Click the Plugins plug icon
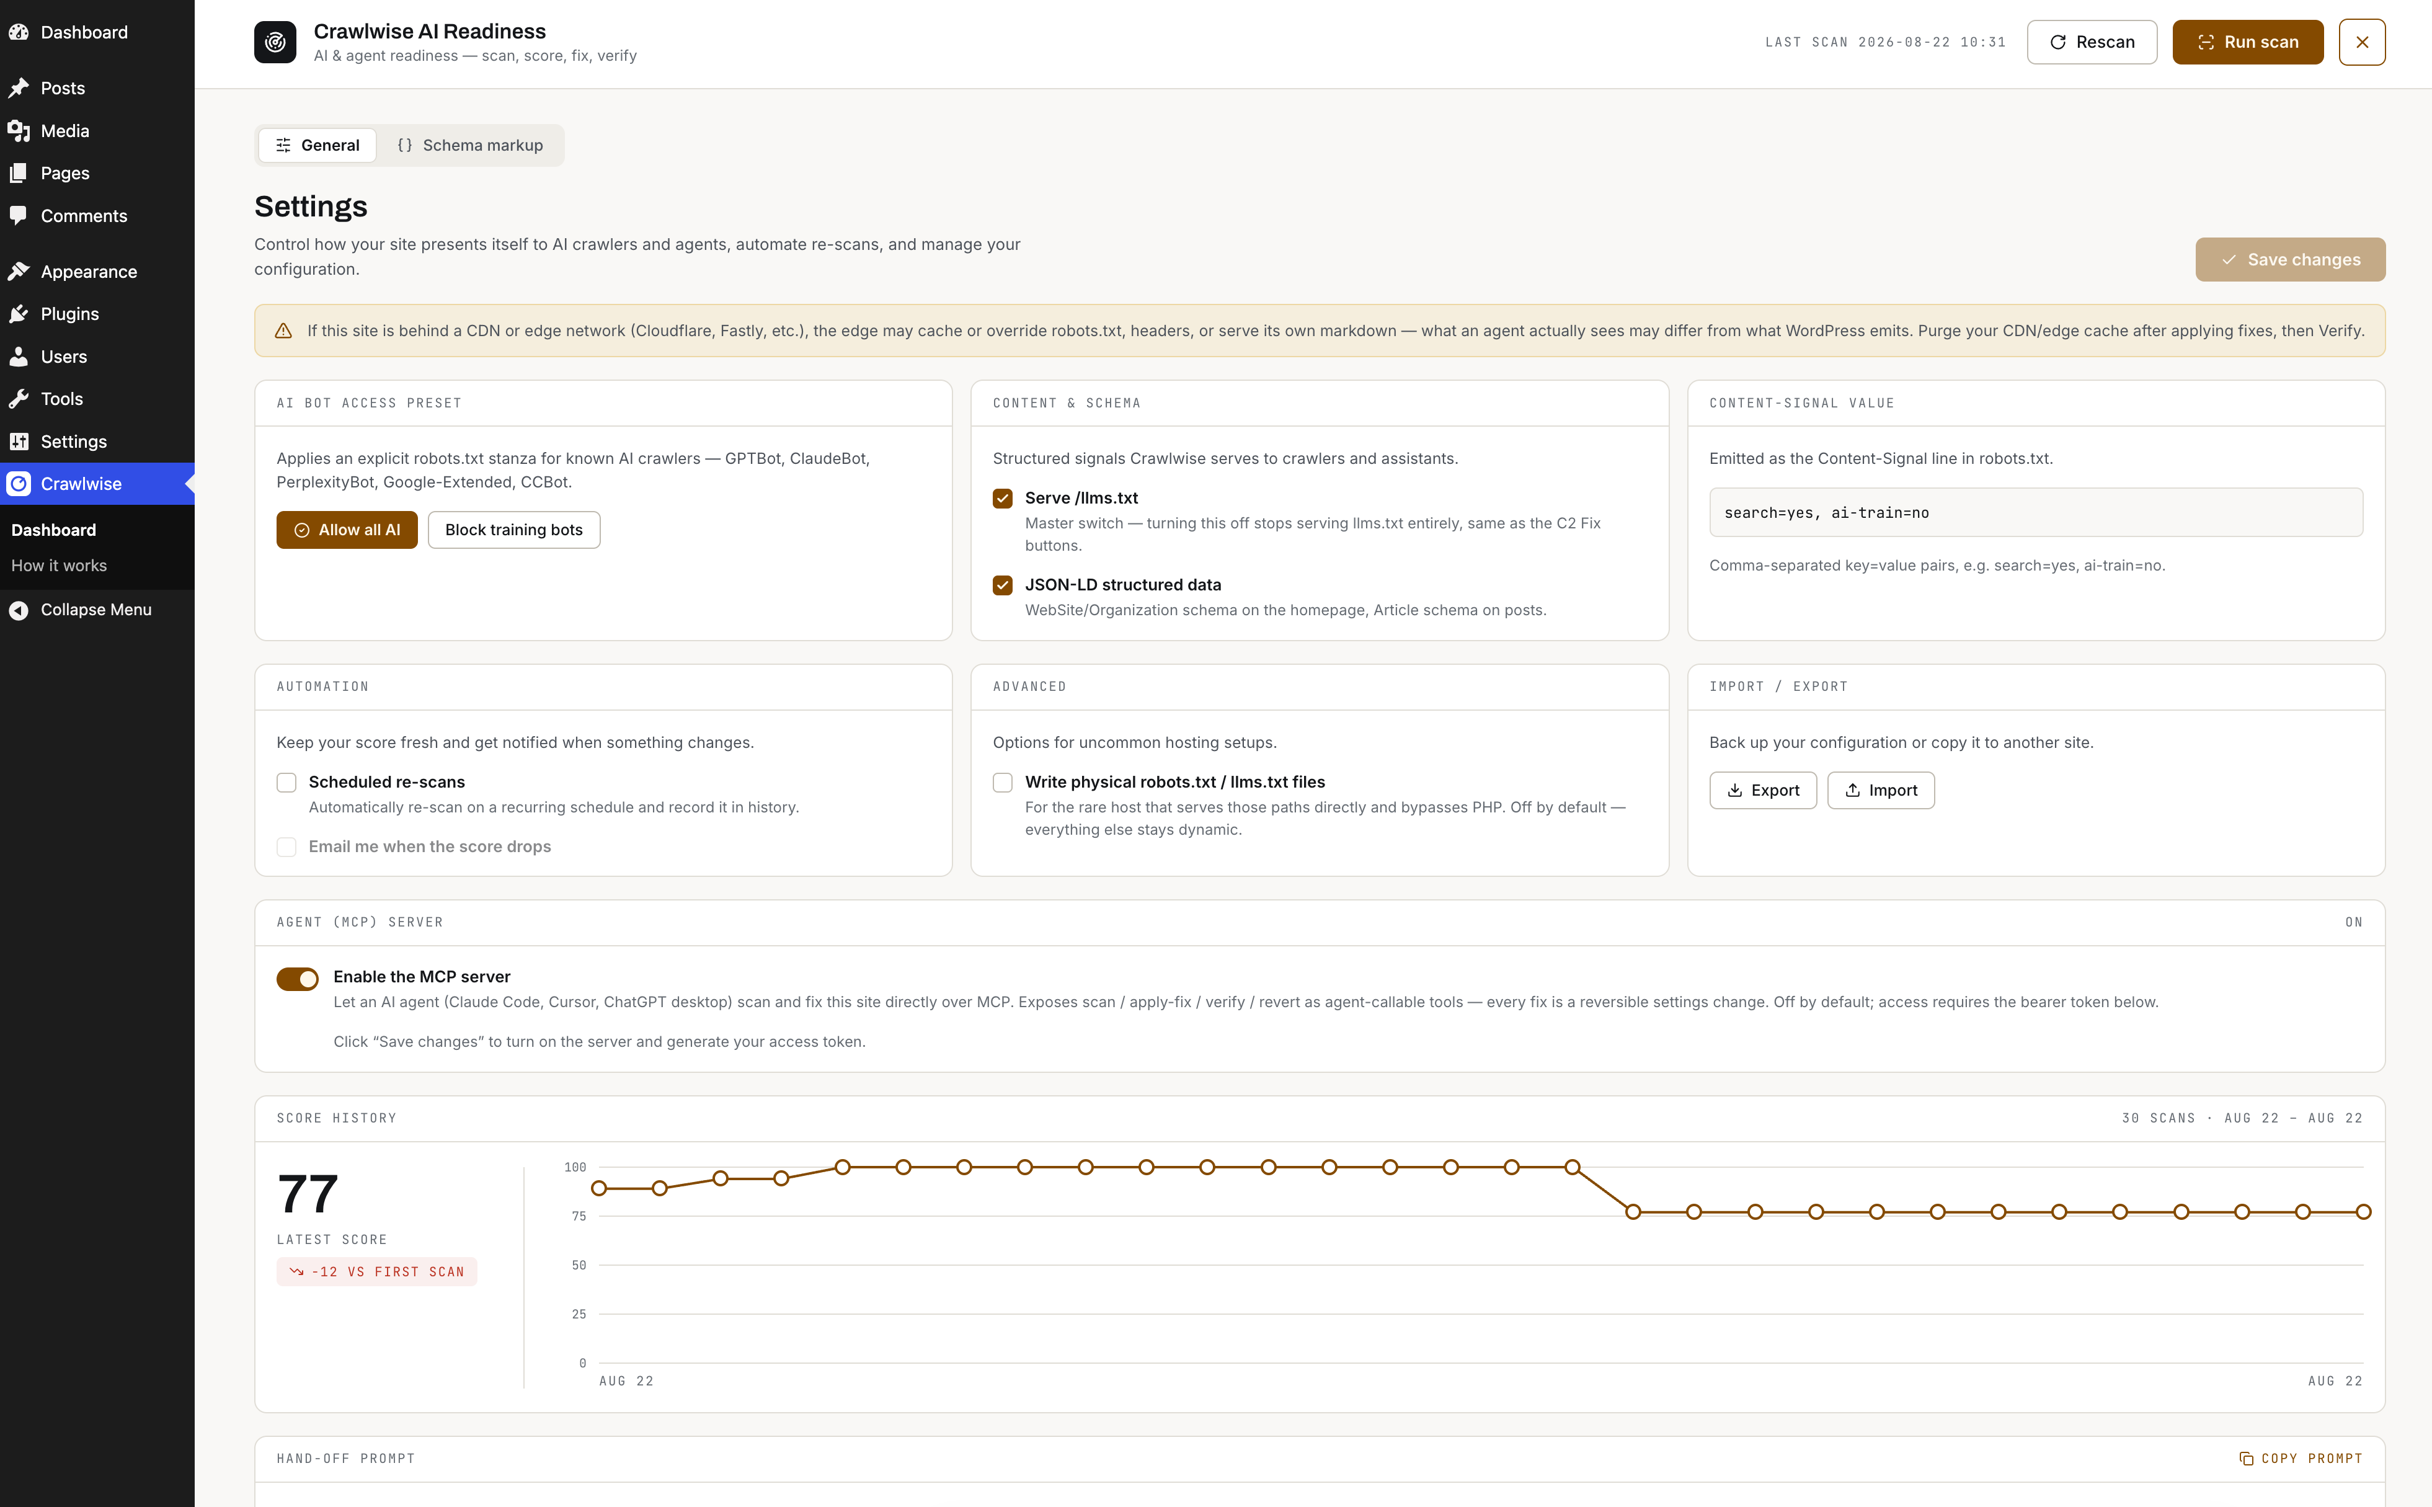This screenshot has width=2432, height=1507. pos(18,314)
